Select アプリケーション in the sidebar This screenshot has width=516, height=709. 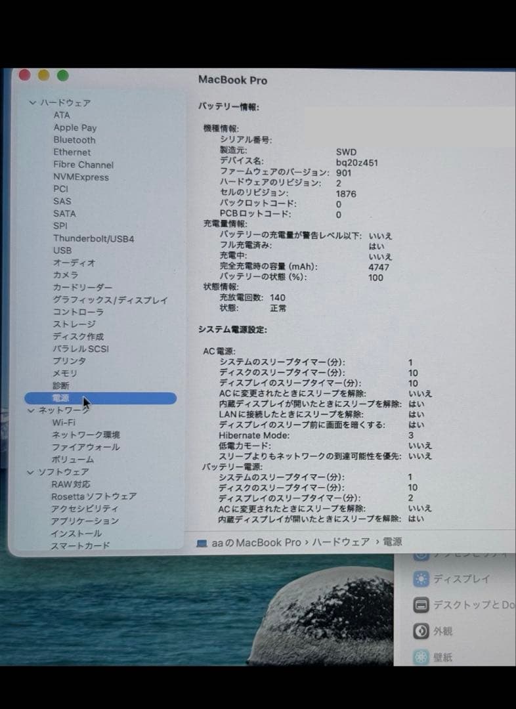pos(85,521)
